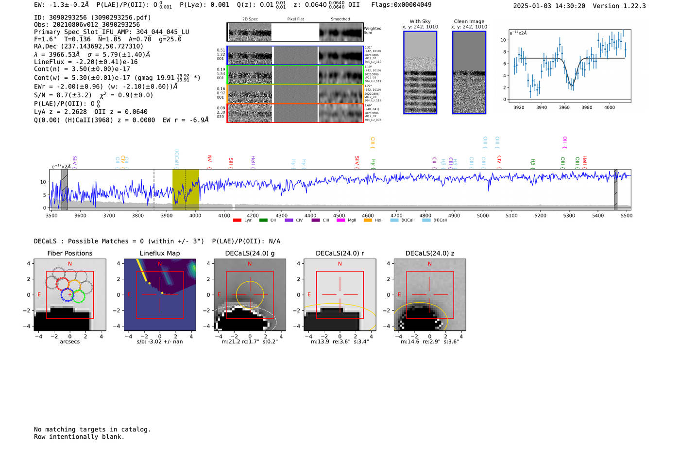The image size is (680, 463).
Task: Click the Lineflux Map panel
Action: tap(160, 295)
